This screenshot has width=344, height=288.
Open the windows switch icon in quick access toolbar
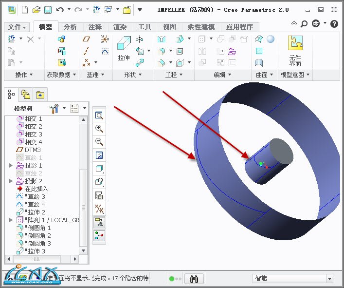(x=108, y=10)
